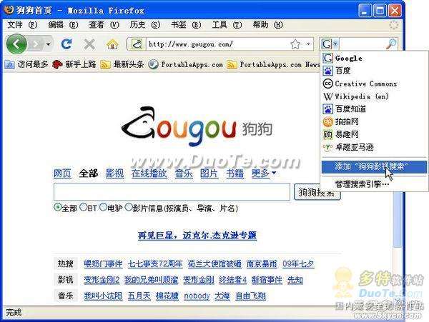Choose 百度 search engine from list
This screenshot has height=322, width=429.
tap(374, 71)
